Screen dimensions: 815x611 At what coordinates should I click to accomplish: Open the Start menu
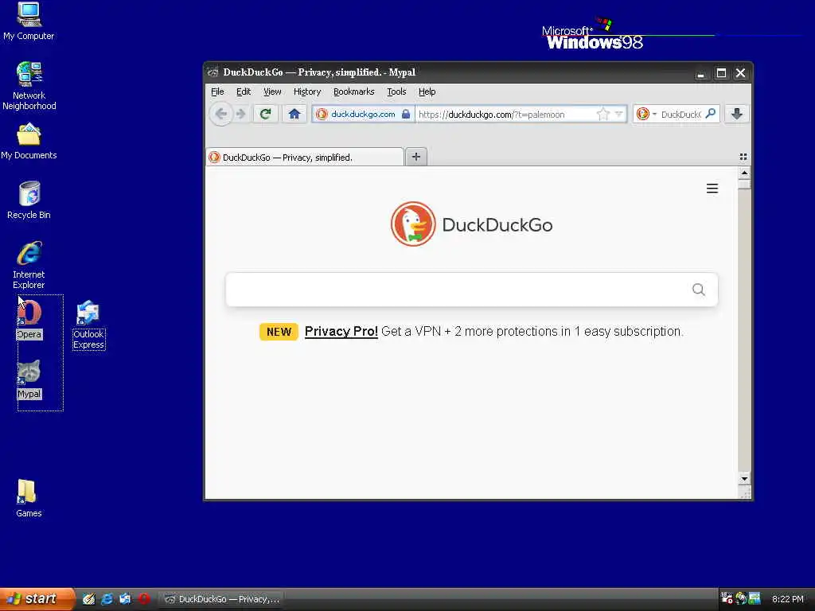click(37, 599)
